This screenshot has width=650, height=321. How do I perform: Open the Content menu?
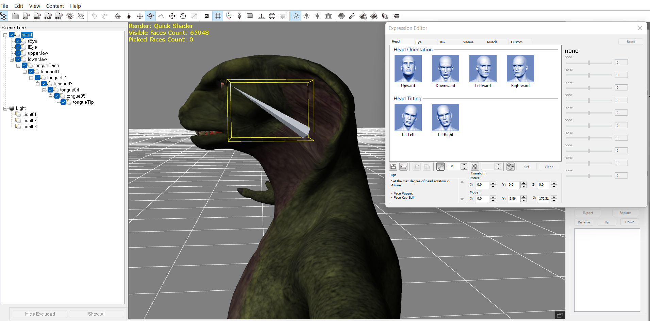(x=55, y=6)
